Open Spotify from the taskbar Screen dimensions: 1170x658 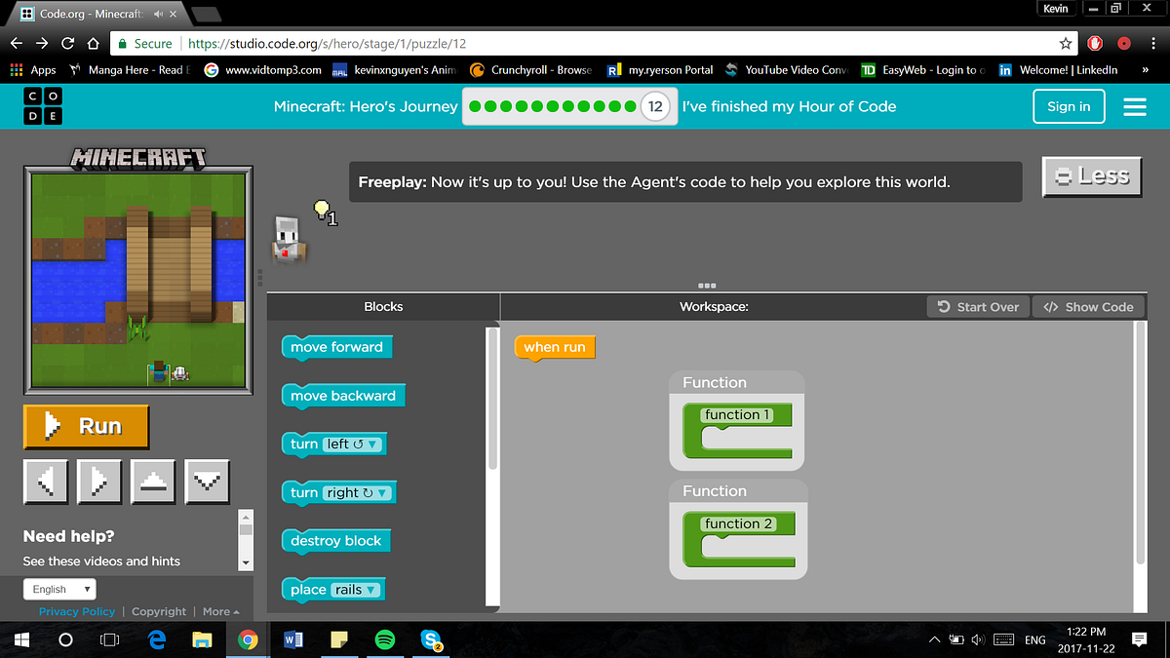[x=384, y=639]
